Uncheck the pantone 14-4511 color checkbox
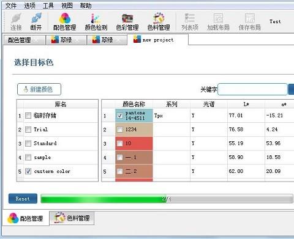 [x=120, y=116]
